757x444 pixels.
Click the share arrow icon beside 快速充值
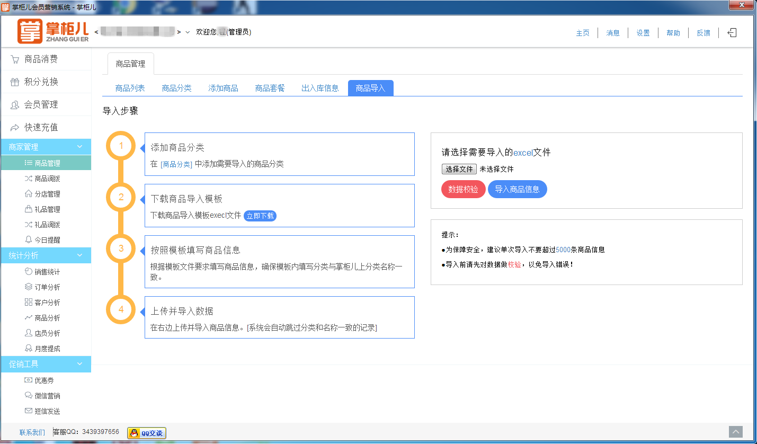coord(15,128)
